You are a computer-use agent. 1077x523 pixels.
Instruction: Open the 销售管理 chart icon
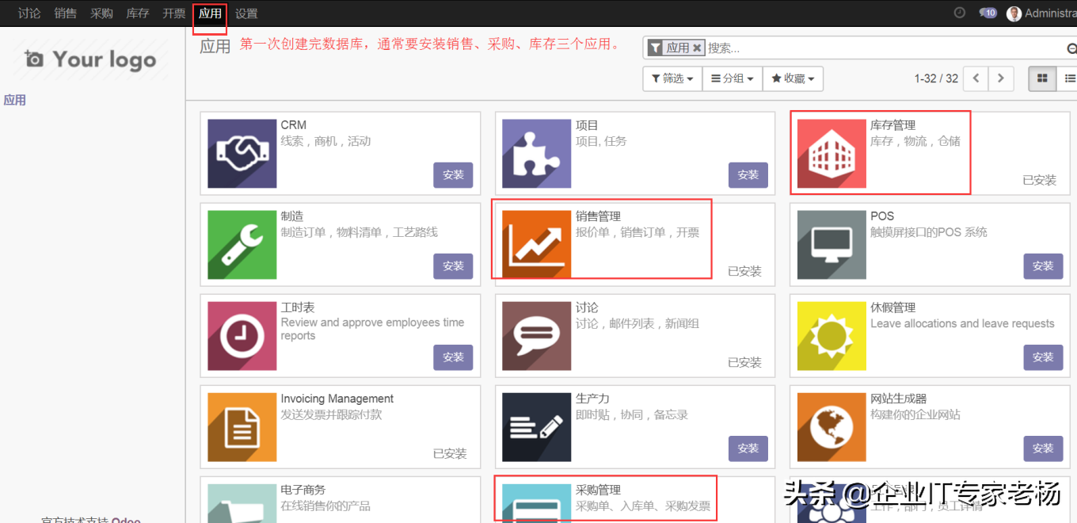click(x=537, y=245)
